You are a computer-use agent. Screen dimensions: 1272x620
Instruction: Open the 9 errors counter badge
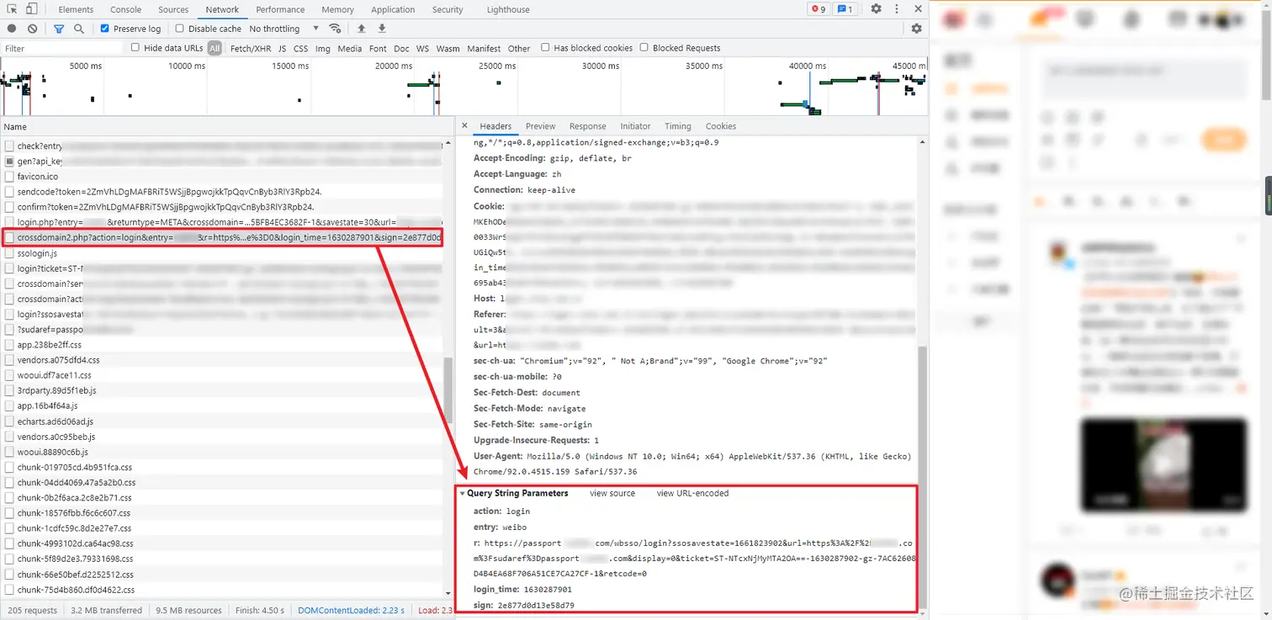[818, 9]
